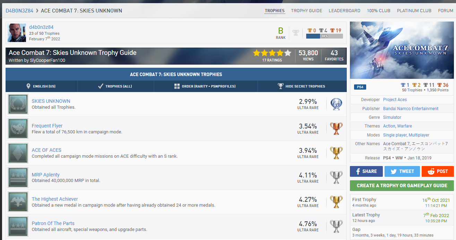Open the English (US) language dropdown
456x240 pixels.
point(42,86)
